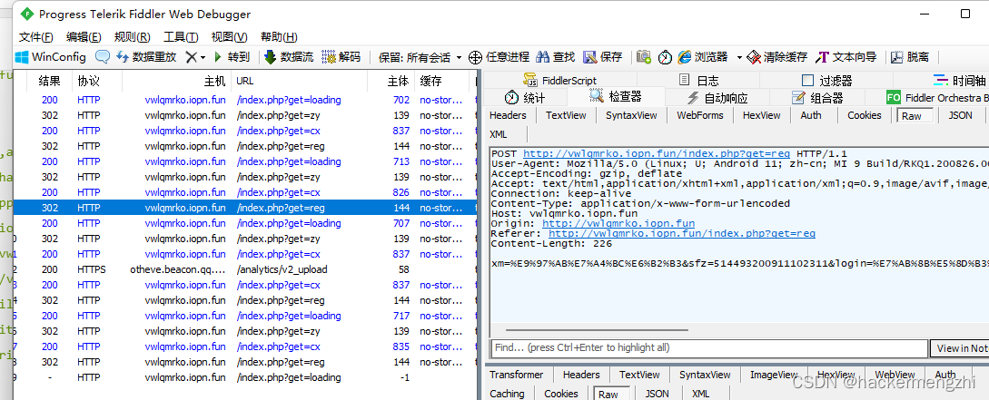Click the raw view horizontal scrollbar
Viewport: 989px width, 400px height.
click(596, 329)
